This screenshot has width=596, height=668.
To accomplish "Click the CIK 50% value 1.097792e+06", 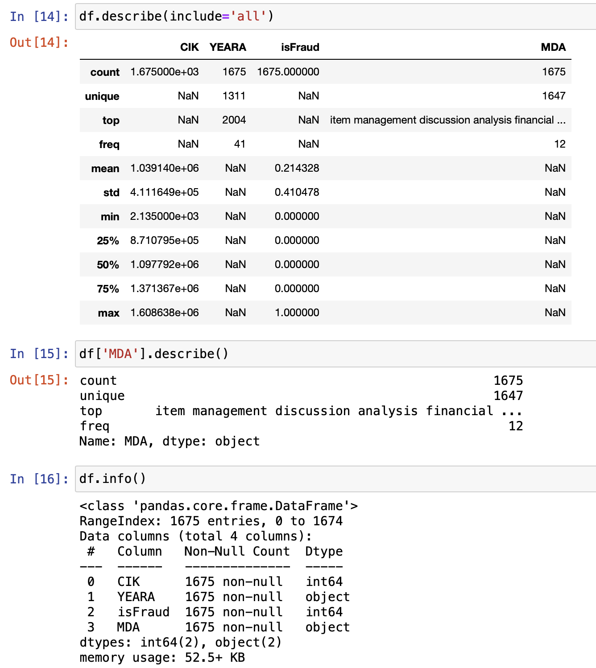I will tap(165, 264).
